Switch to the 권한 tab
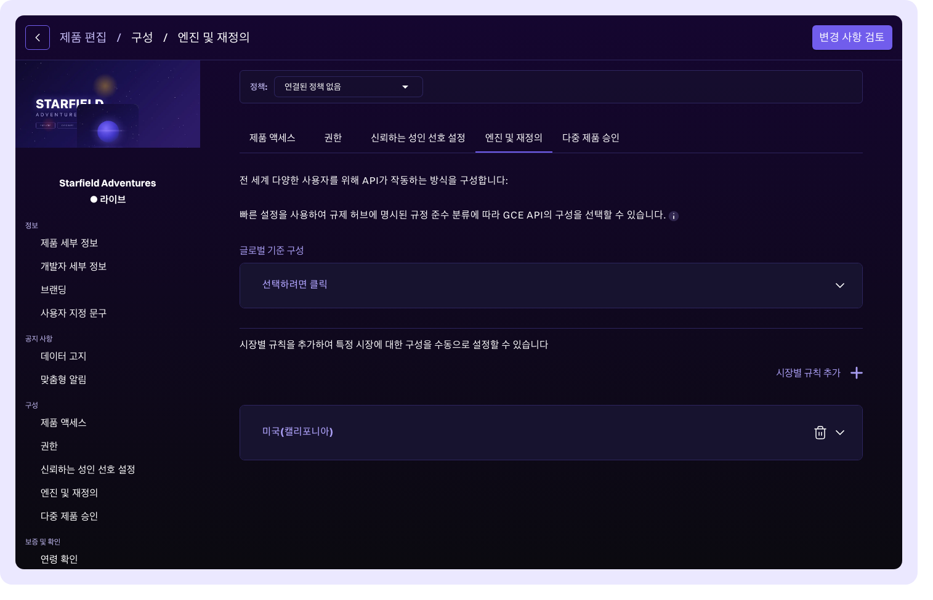The height and width of the screenshot is (600, 933). 333,138
